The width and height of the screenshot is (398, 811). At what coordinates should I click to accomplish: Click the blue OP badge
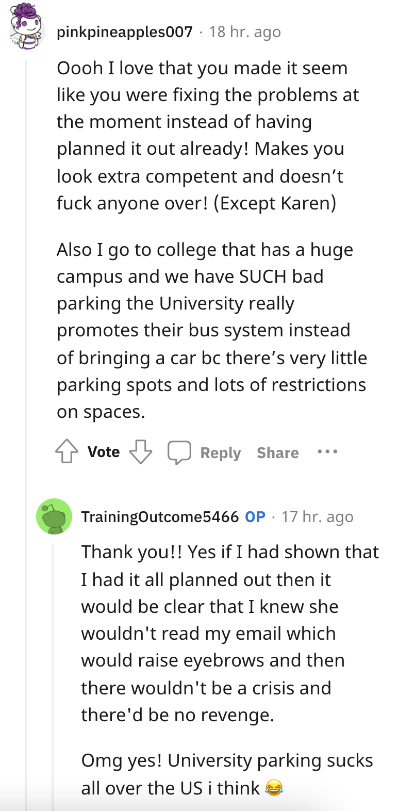pyautogui.click(x=255, y=517)
